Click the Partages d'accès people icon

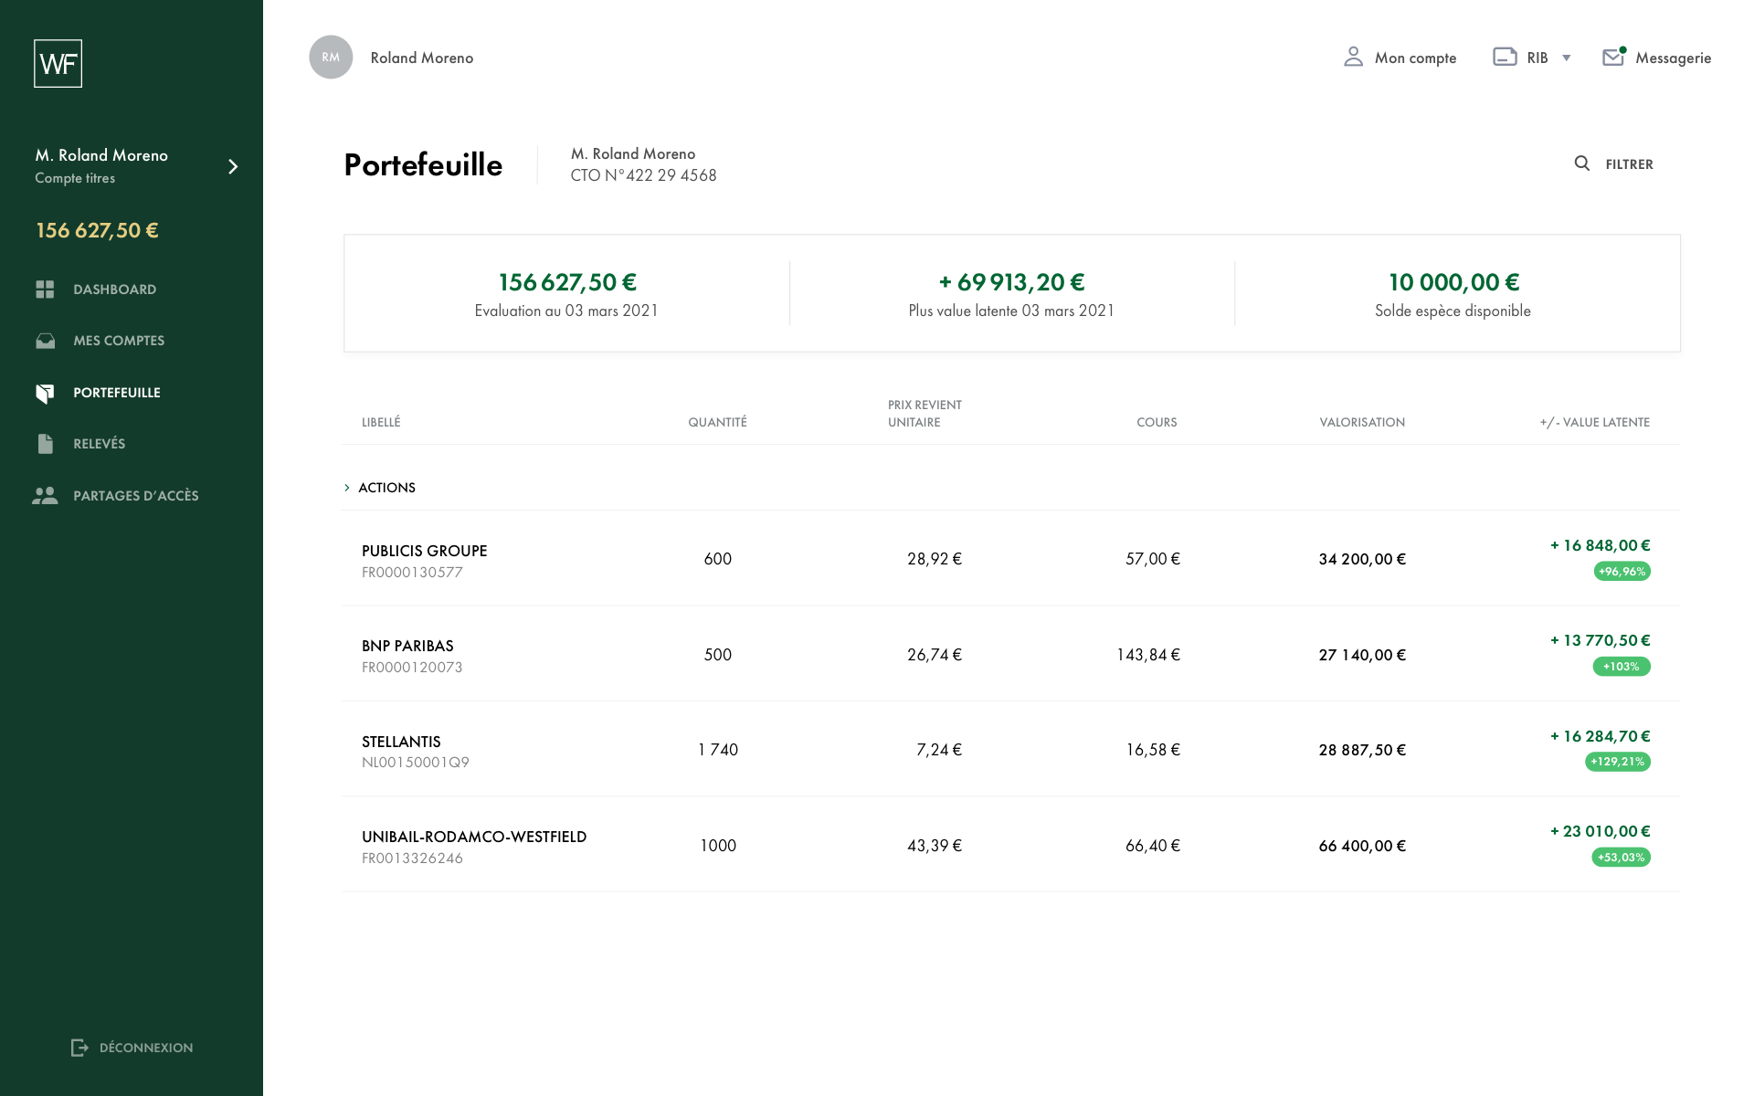pos(45,495)
